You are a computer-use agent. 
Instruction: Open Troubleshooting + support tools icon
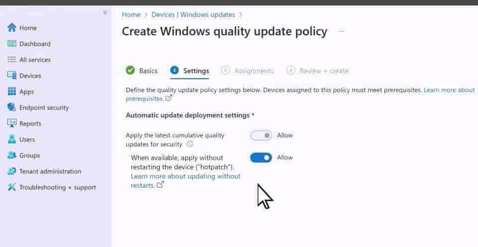click(x=11, y=187)
